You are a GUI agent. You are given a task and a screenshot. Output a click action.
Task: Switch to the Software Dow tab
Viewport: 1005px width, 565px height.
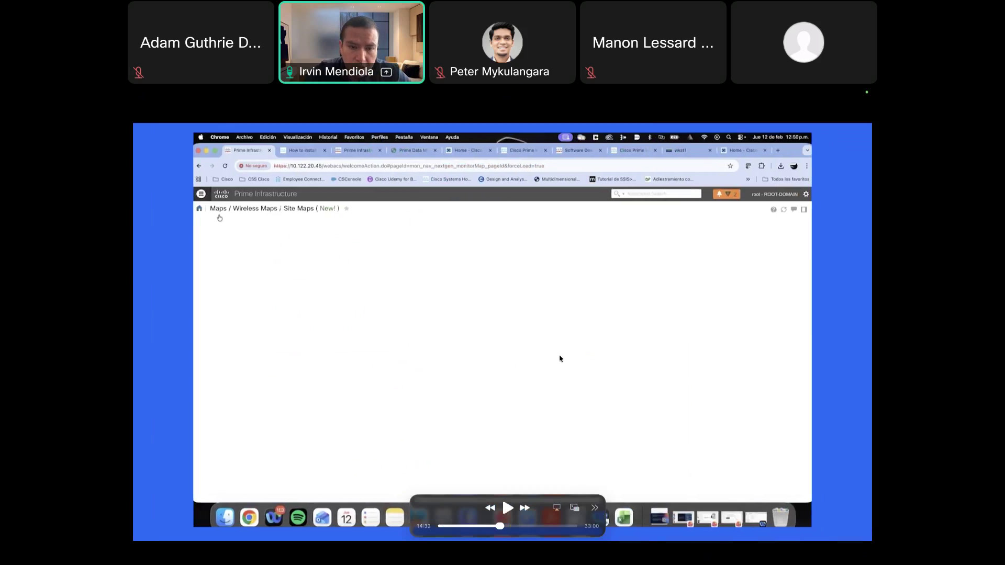578,150
